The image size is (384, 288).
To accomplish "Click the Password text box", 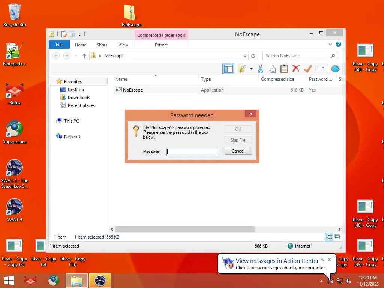I will coord(192,152).
